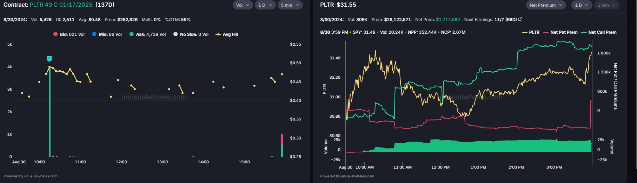The width and height of the screenshot is (637, 183).
Task: Click the OI: 2,511 stat
Action: 65,20
